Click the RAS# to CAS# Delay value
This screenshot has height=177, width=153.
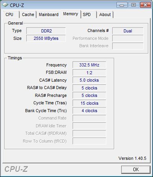[x=89, y=88]
